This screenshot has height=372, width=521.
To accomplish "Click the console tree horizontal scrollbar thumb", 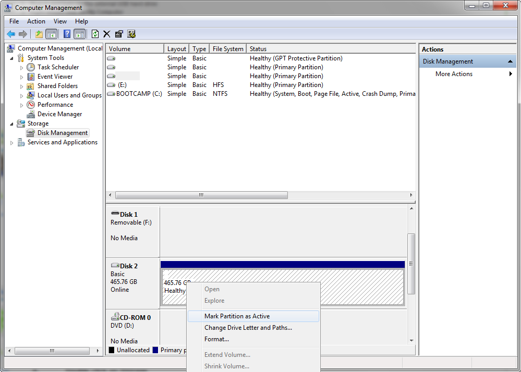I will click(52, 351).
